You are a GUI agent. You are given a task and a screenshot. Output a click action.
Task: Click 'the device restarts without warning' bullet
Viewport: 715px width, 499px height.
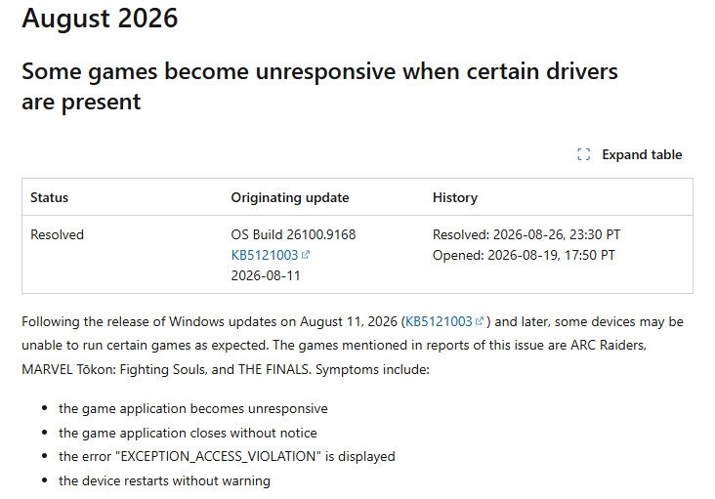(164, 480)
